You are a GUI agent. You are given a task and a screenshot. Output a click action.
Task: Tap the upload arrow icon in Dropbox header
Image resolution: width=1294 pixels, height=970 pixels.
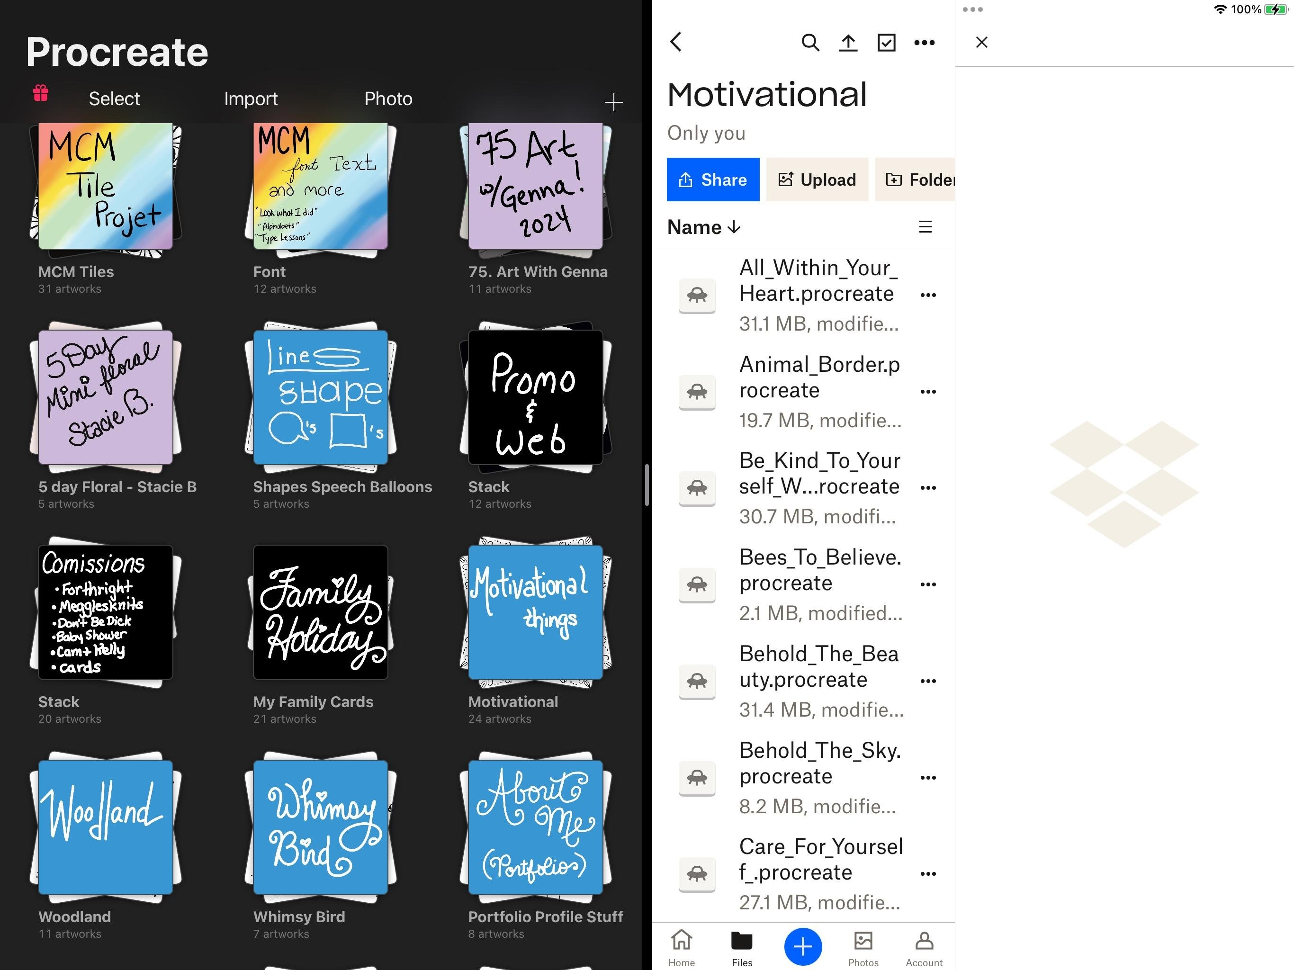pyautogui.click(x=848, y=42)
